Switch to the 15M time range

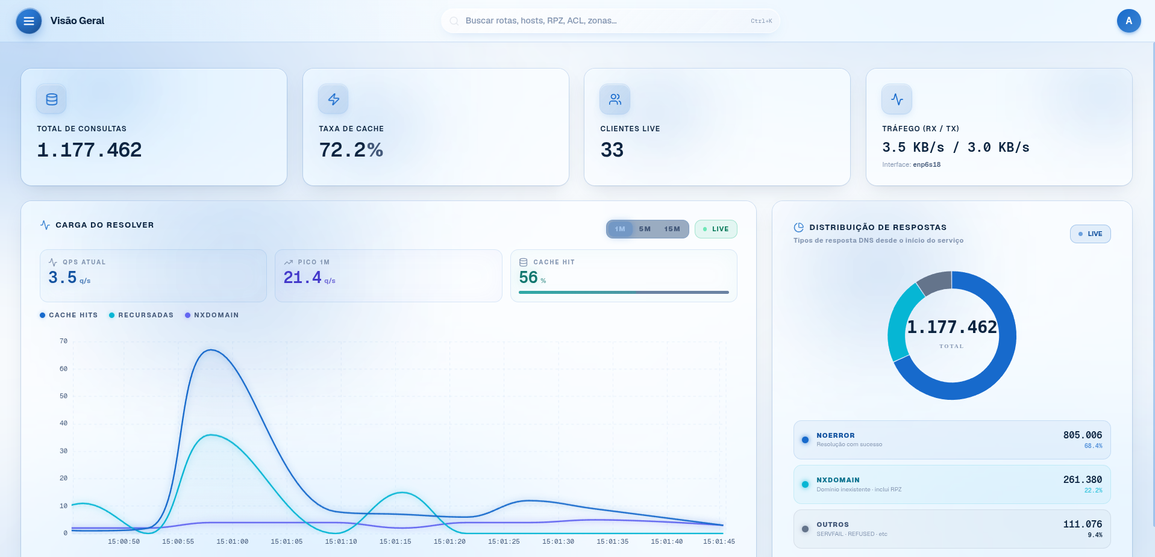672,229
